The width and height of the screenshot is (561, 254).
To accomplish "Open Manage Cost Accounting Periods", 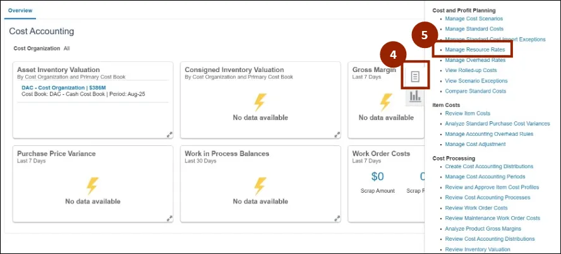I will tap(485, 177).
